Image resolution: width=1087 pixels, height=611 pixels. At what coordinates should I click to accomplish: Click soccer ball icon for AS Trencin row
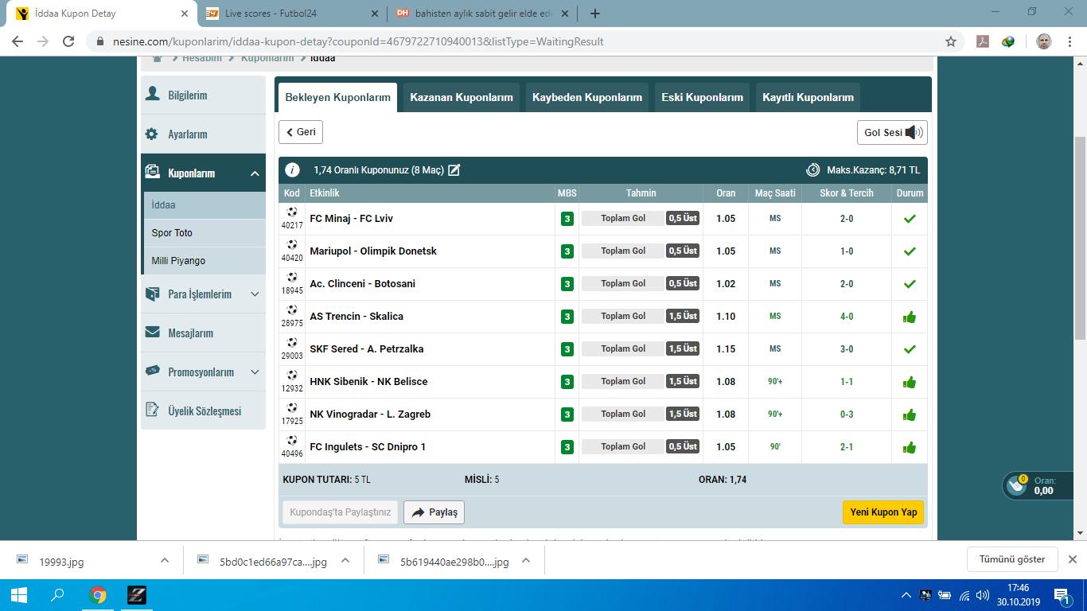click(292, 309)
